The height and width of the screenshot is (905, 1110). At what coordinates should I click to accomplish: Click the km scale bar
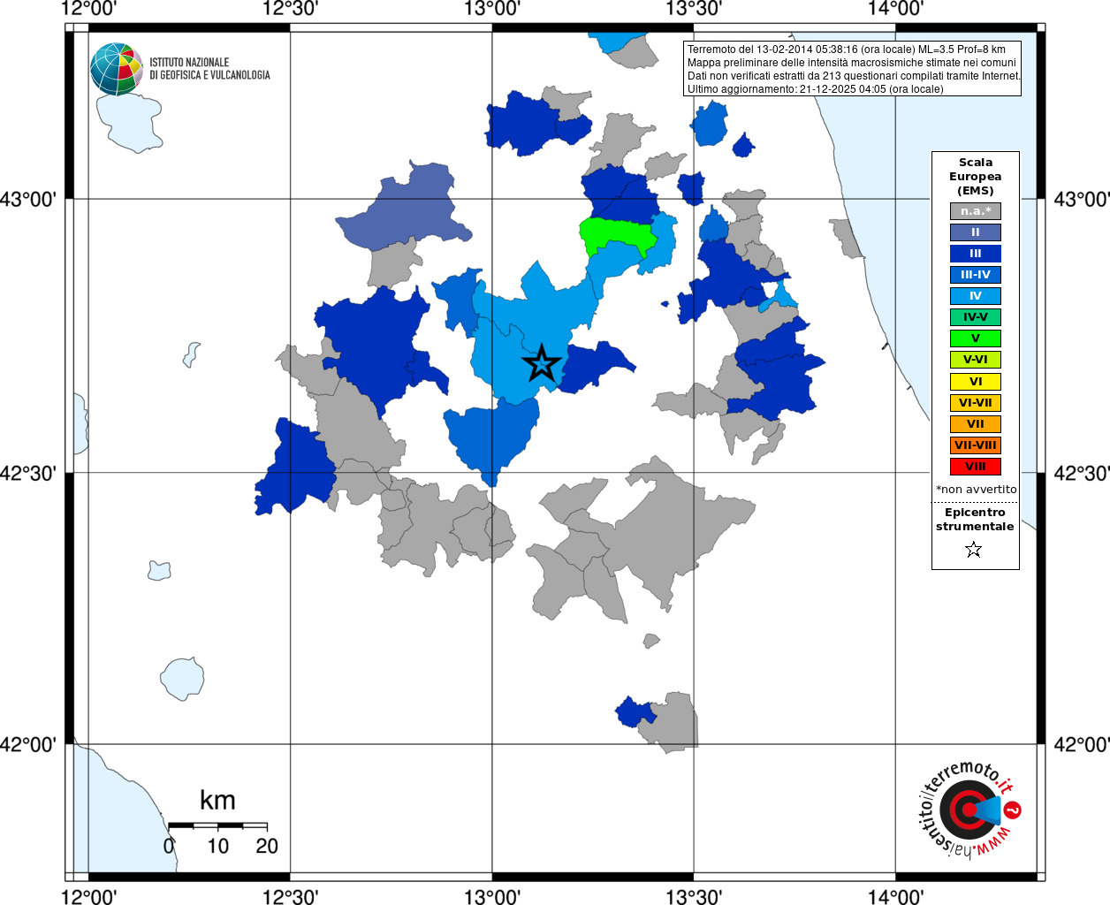[217, 825]
